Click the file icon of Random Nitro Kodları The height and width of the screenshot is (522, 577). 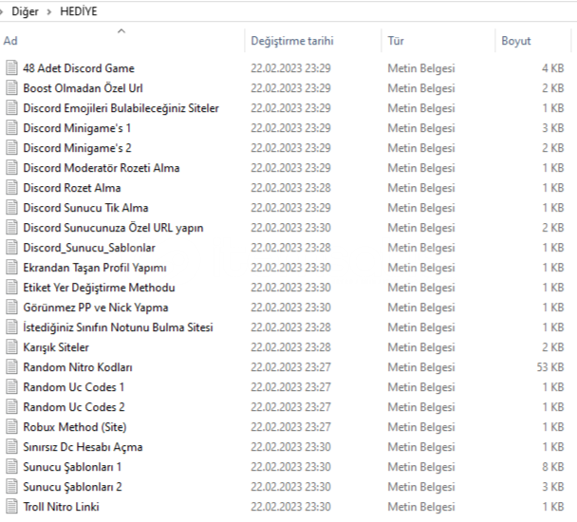[x=11, y=367]
